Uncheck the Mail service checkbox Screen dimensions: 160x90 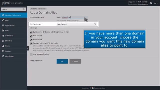pos(31,36)
